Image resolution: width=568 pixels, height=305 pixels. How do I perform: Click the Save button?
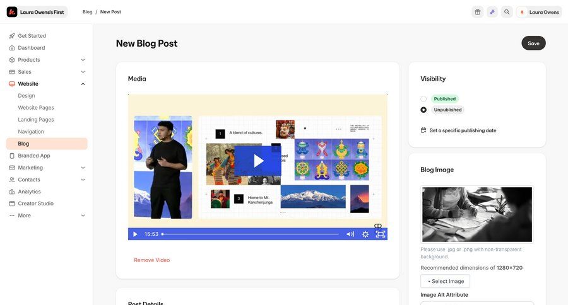(533, 43)
